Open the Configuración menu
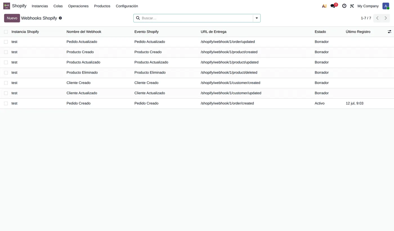 pyautogui.click(x=127, y=6)
